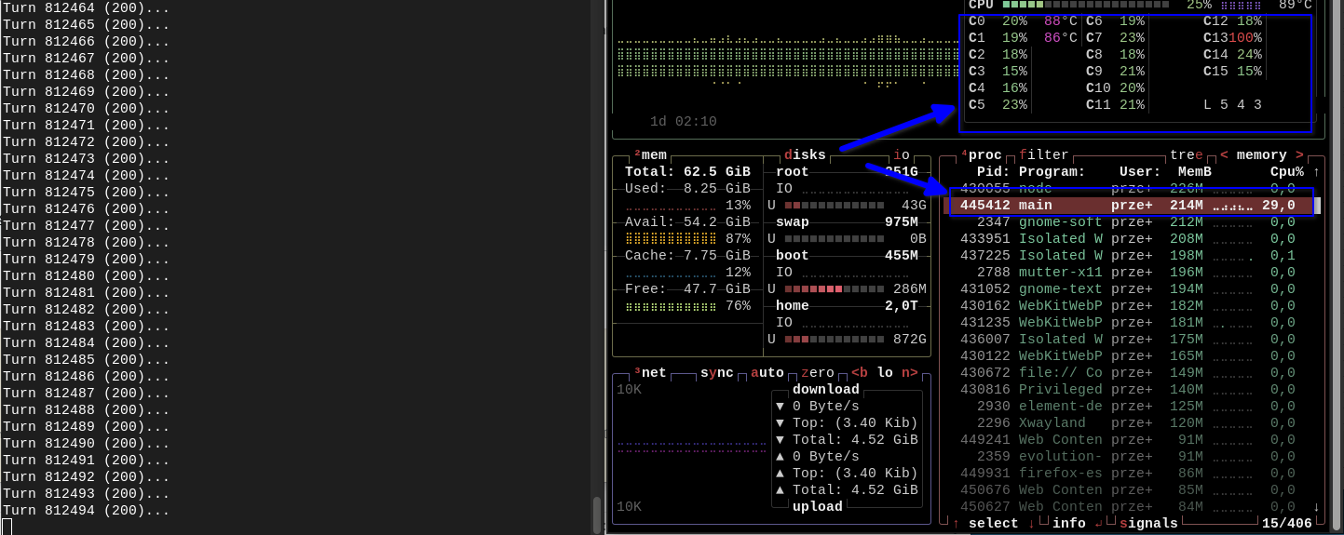The width and height of the screenshot is (1344, 535).
Task: Click scroll-down arrow at process list bottom
Action: [x=1316, y=507]
